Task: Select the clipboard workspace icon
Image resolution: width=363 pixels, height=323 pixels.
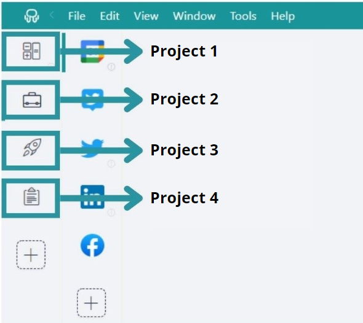Action: [31, 197]
